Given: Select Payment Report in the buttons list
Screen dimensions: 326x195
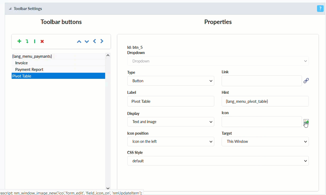Looking at the screenshot, I should [x=29, y=70].
